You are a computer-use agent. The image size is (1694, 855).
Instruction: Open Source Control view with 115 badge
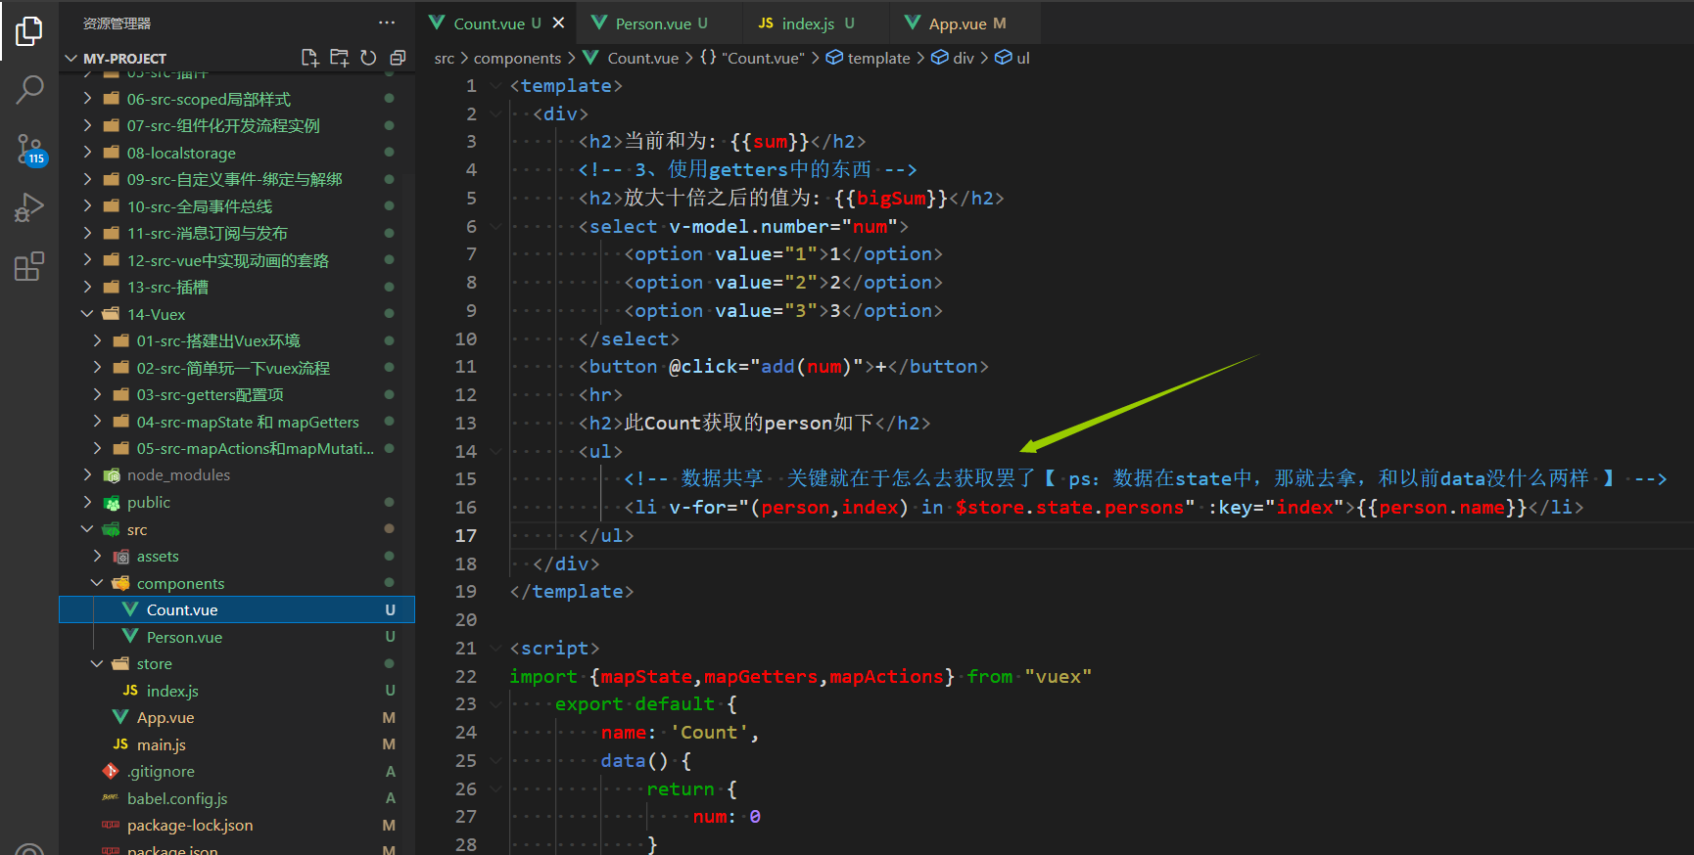29,150
